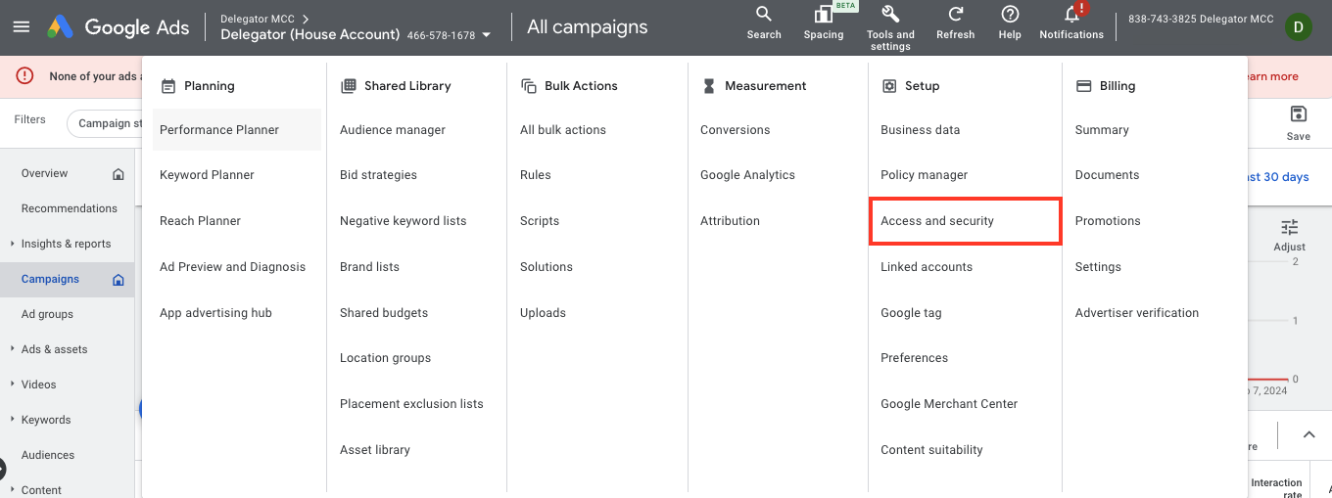The height and width of the screenshot is (498, 1332).
Task: Open Google tag
Action: 911,313
